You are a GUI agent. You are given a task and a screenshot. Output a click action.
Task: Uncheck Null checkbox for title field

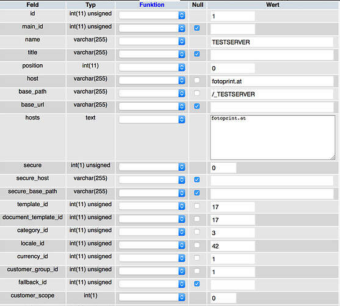pos(197,54)
